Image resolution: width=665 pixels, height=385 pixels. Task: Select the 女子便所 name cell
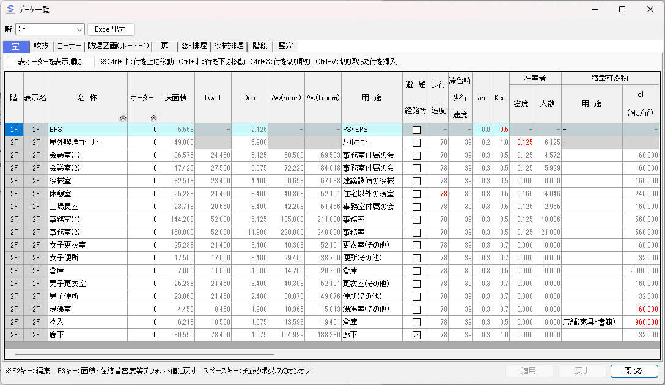(x=88, y=258)
